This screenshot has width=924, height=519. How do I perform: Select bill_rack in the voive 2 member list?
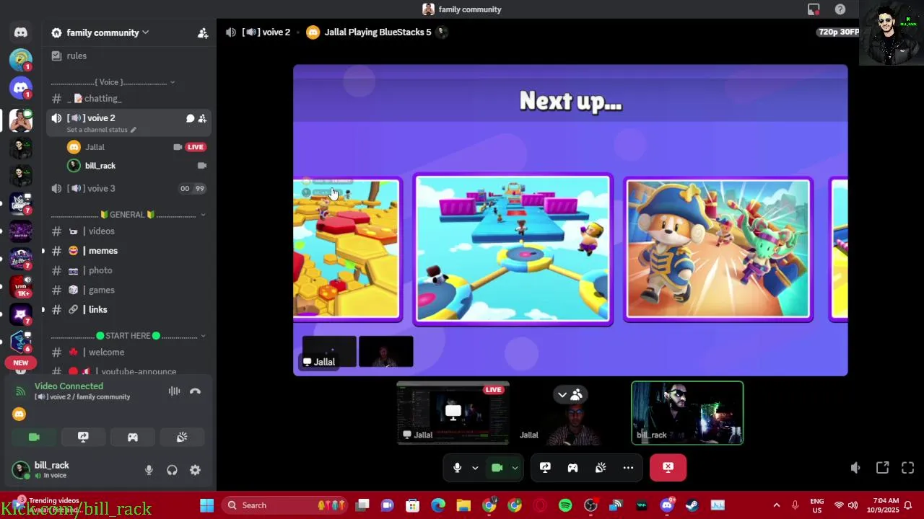(136, 166)
